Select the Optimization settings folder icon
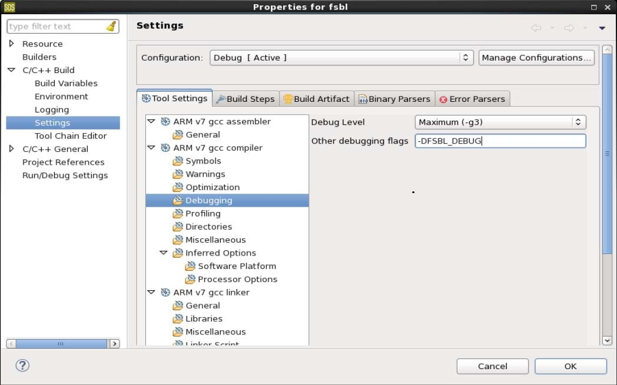Viewport: 617px width, 385px height. point(178,187)
